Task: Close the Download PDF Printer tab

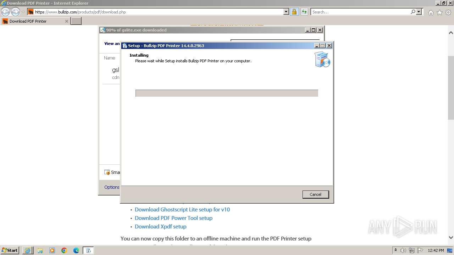Action: pos(66,21)
